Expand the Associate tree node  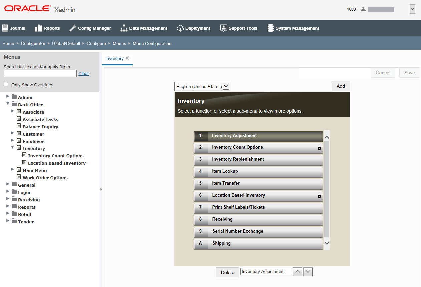pyautogui.click(x=13, y=111)
